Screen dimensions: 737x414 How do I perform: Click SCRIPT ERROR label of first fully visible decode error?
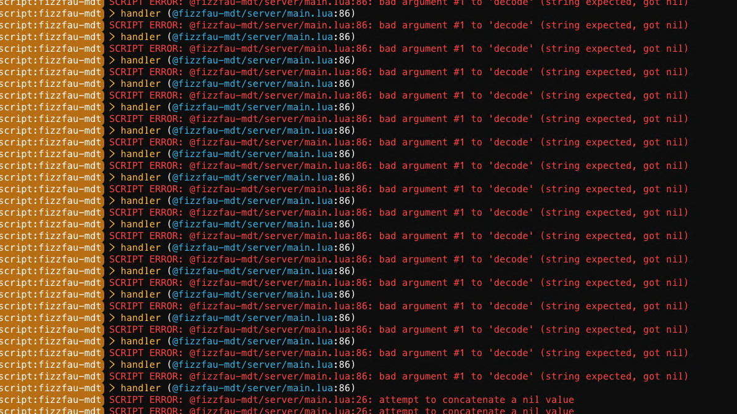pos(146,25)
